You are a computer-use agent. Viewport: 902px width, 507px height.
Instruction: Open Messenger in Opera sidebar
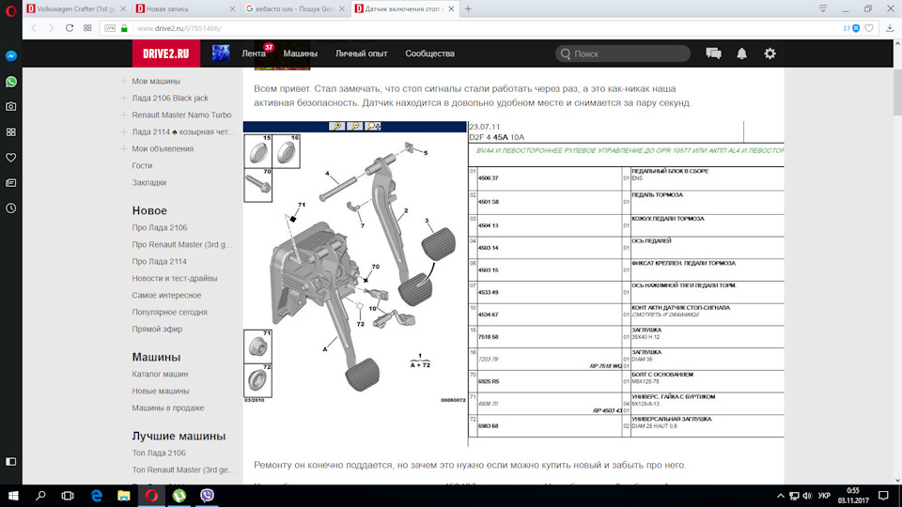tap(11, 55)
